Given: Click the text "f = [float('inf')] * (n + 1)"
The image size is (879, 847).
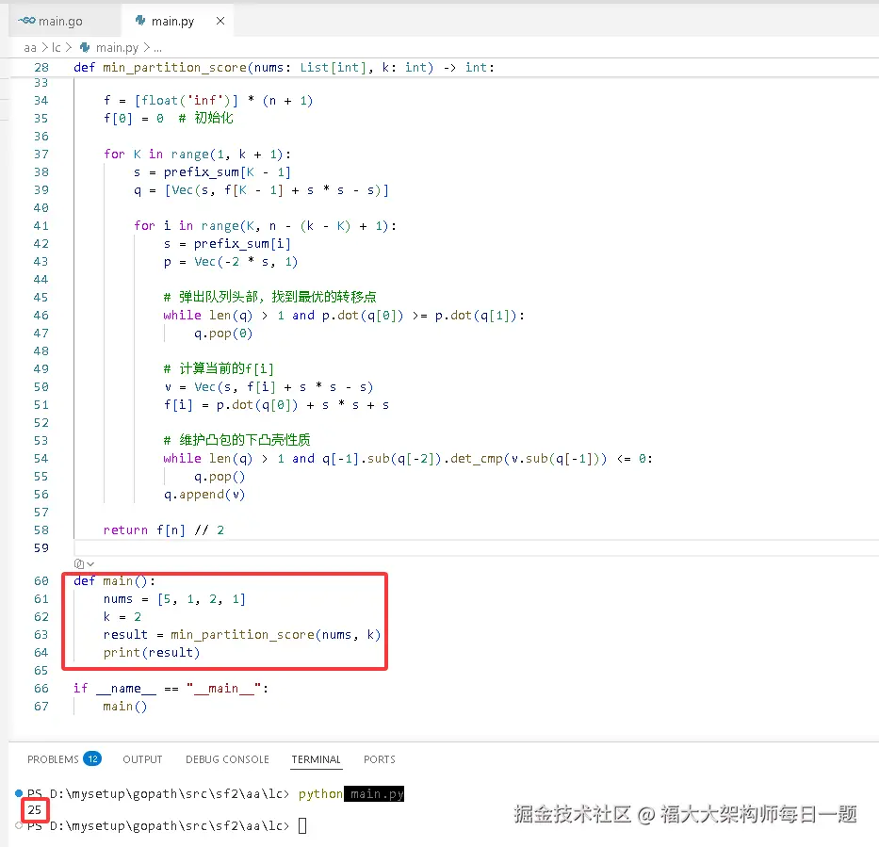Looking at the screenshot, I should (208, 100).
